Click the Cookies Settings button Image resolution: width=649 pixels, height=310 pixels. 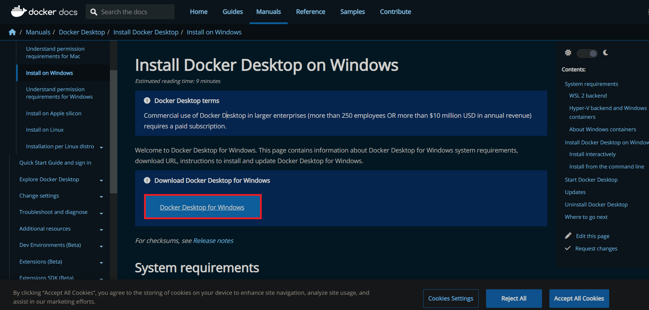[451, 298]
